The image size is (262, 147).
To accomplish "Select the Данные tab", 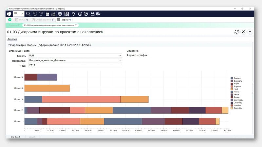I will tap(12, 39).
